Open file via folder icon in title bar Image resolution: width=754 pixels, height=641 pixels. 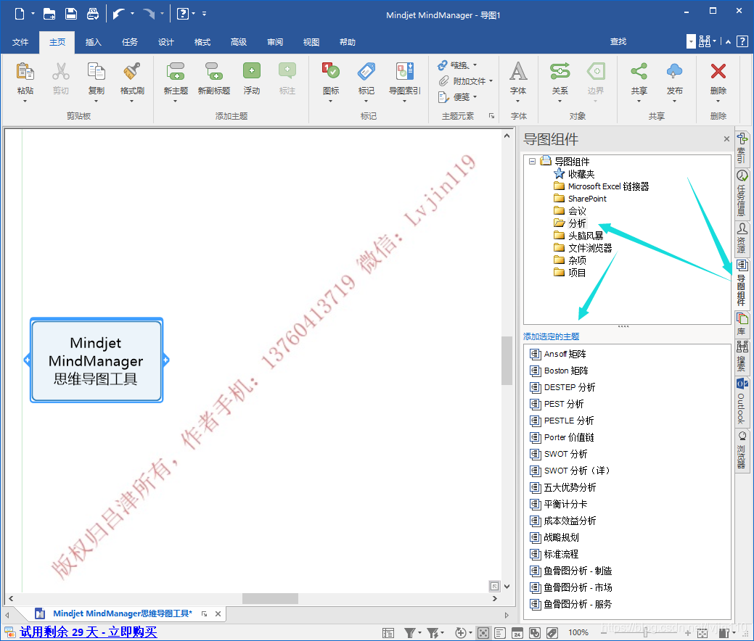[49, 14]
